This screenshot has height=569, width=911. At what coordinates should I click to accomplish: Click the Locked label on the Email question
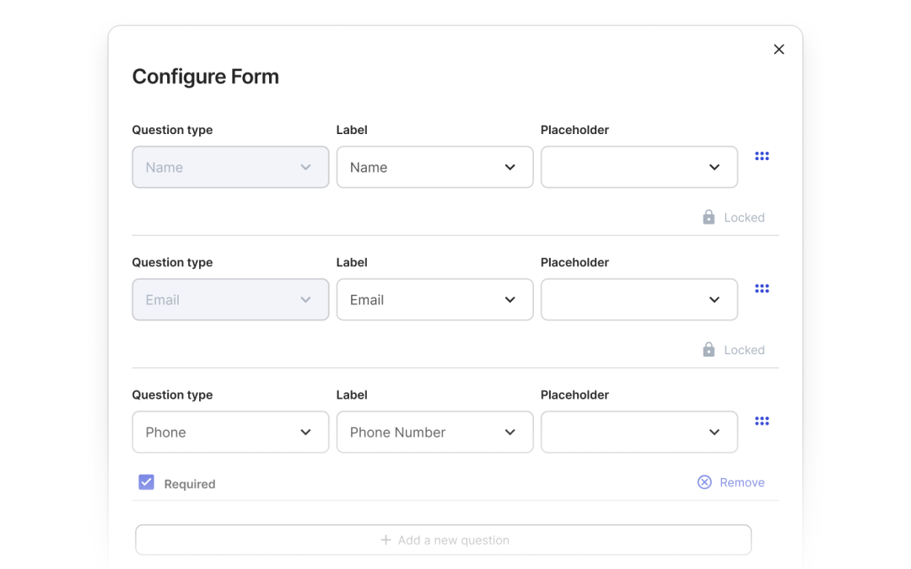[742, 349]
